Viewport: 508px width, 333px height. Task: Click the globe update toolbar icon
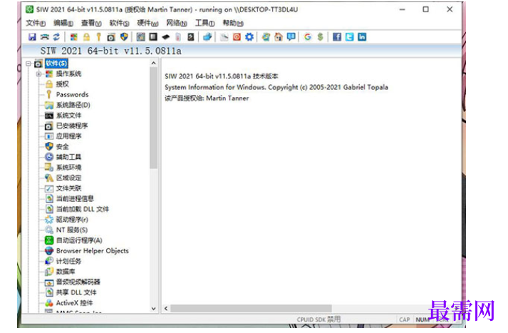pos(266,37)
